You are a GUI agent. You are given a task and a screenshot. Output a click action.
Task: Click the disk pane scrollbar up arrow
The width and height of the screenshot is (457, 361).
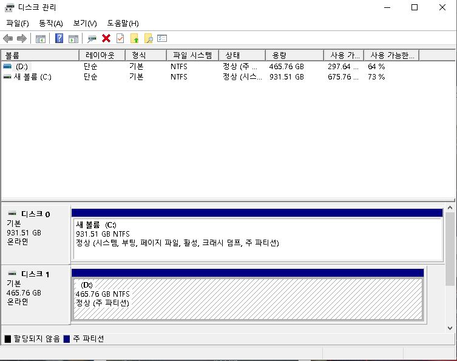pos(450,207)
